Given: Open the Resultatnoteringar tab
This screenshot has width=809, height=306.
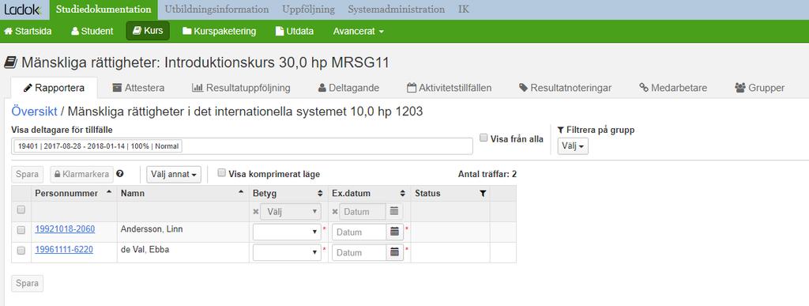Looking at the screenshot, I should tap(565, 88).
